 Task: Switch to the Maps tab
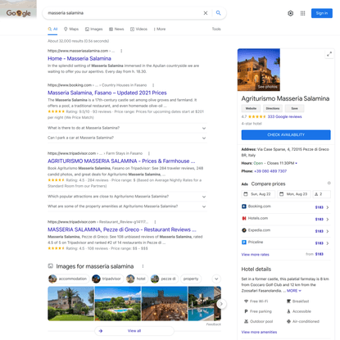71,29
